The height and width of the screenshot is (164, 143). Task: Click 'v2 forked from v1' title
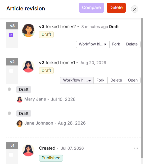pyautogui.click(x=57, y=63)
